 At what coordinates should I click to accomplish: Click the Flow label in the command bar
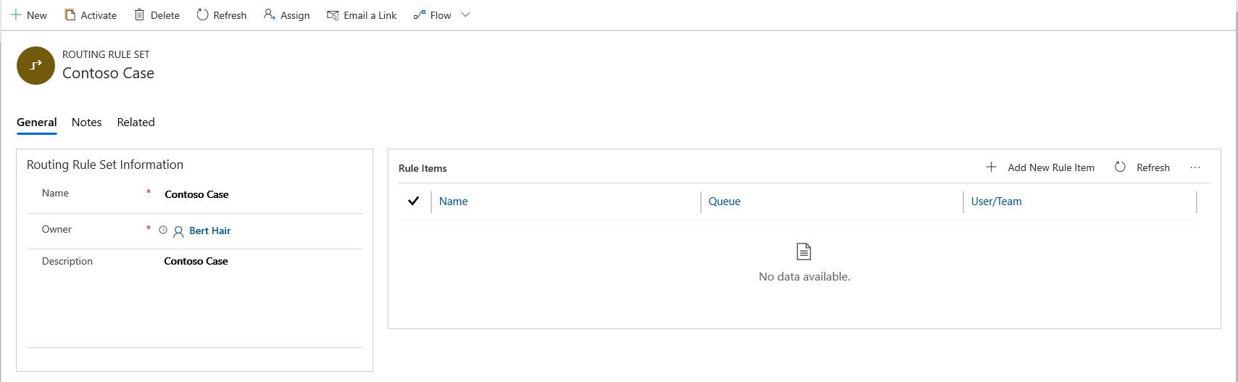click(x=441, y=15)
